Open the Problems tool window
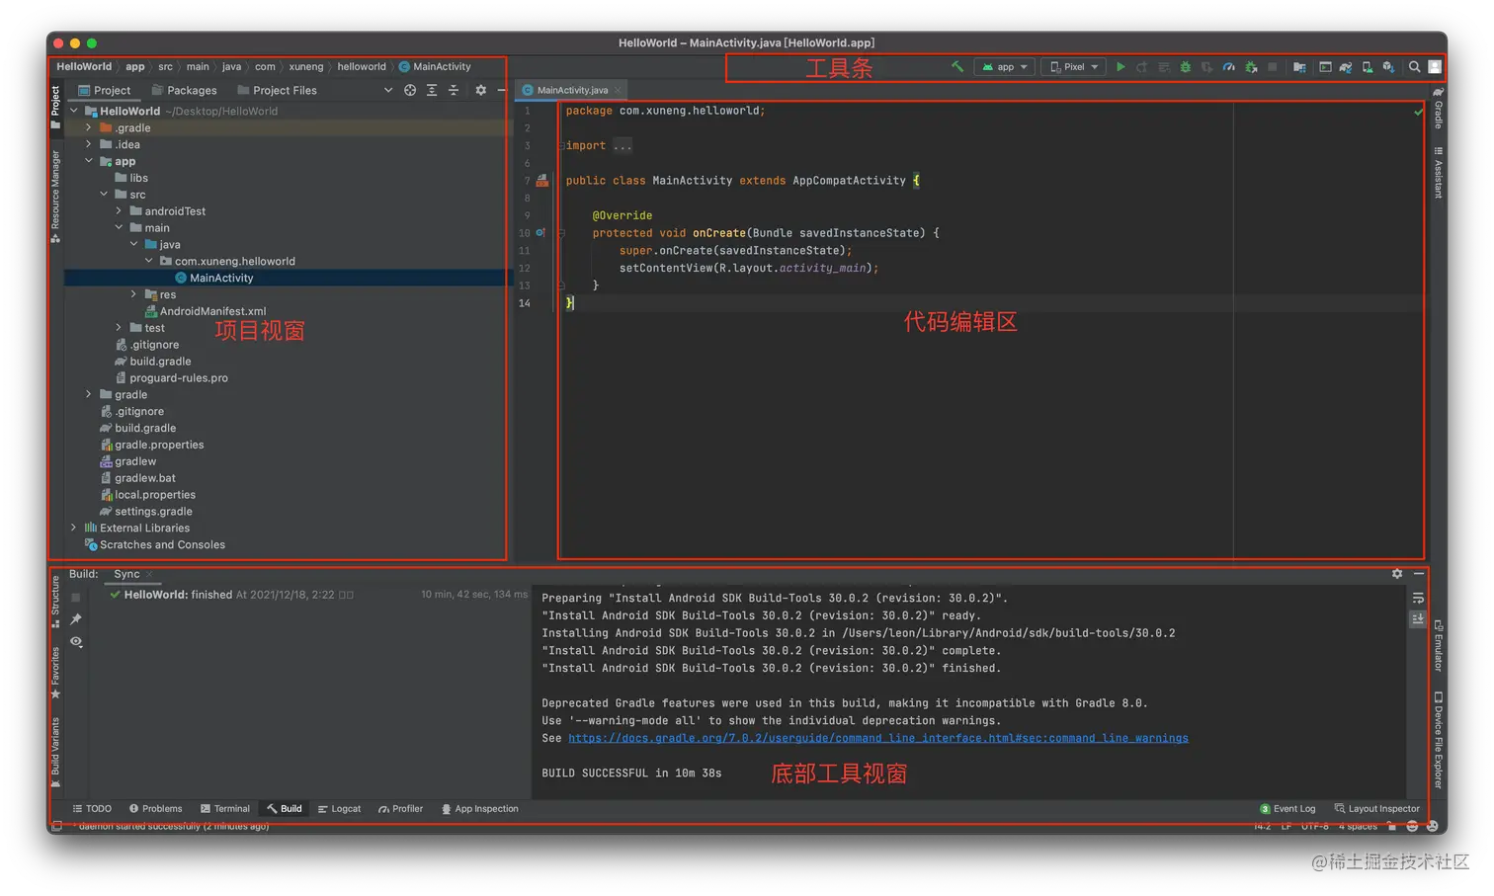This screenshot has height=896, width=1494. tap(155, 808)
